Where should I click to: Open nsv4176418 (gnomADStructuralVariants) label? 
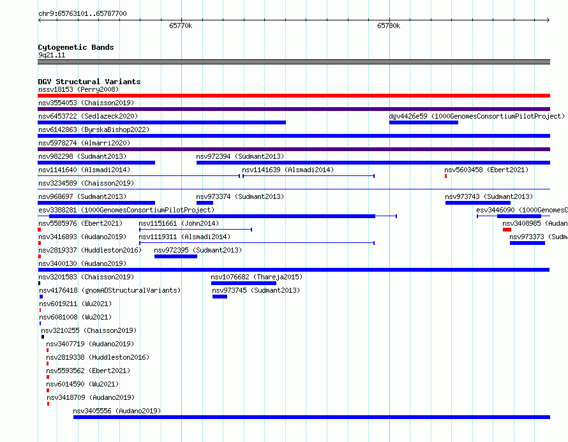coord(110,290)
